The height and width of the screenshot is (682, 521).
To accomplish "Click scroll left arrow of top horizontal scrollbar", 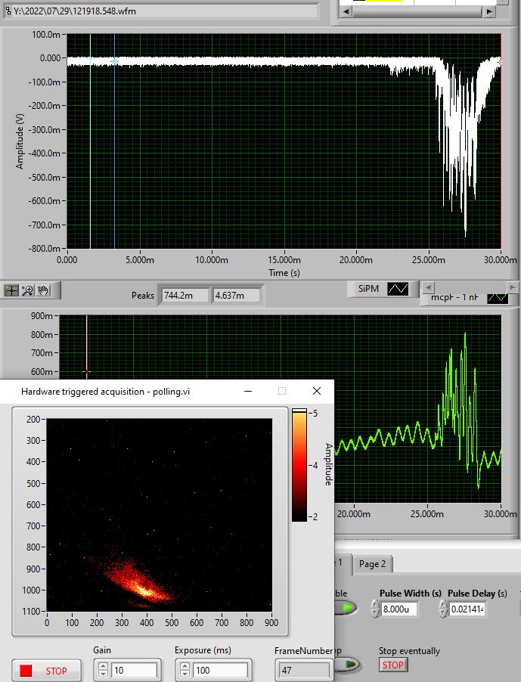I will coord(346,12).
